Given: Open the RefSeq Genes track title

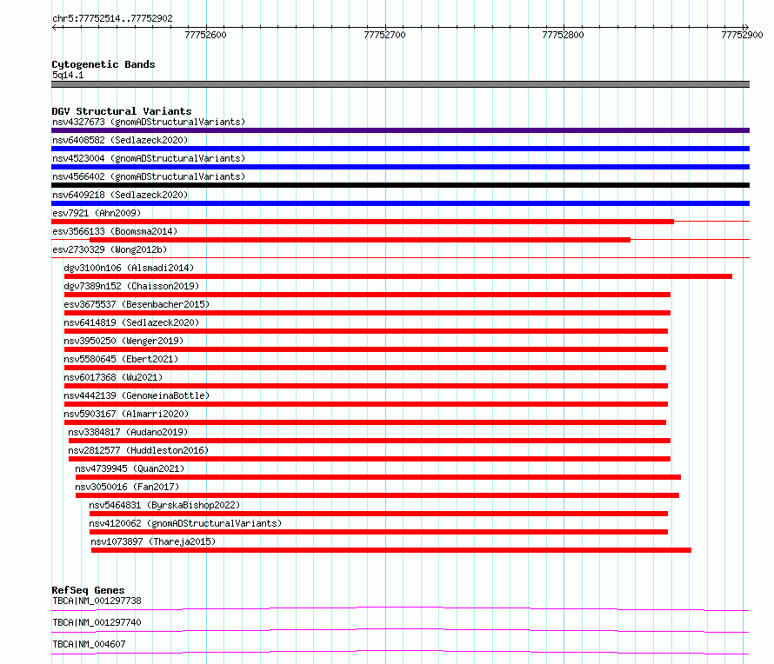Looking at the screenshot, I should click(88, 590).
